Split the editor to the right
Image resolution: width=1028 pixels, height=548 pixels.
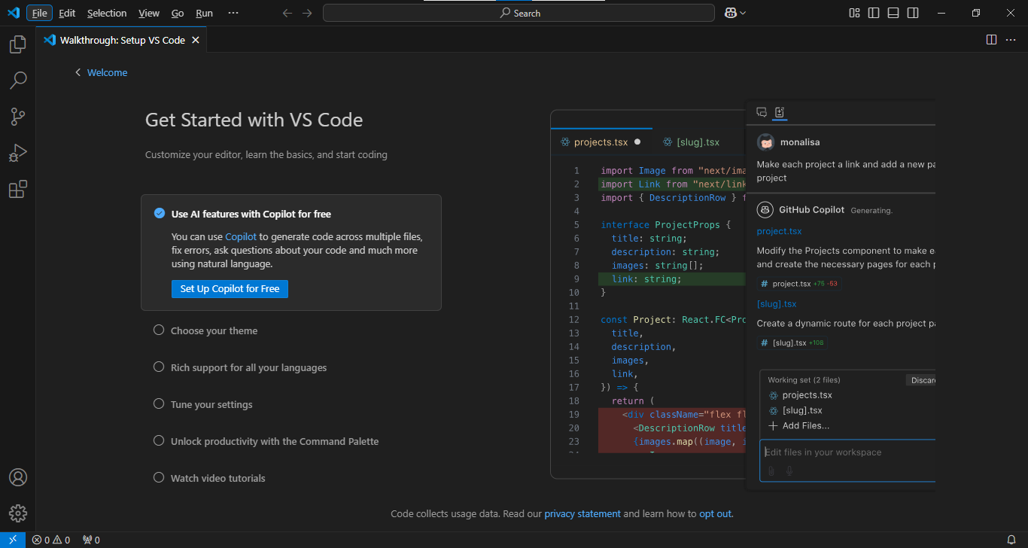coord(991,40)
